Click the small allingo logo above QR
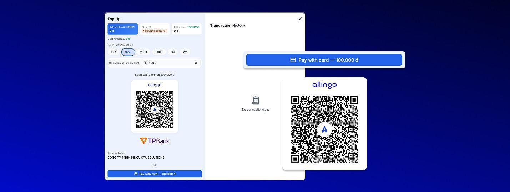The height and width of the screenshot is (192, 510). (x=155, y=85)
